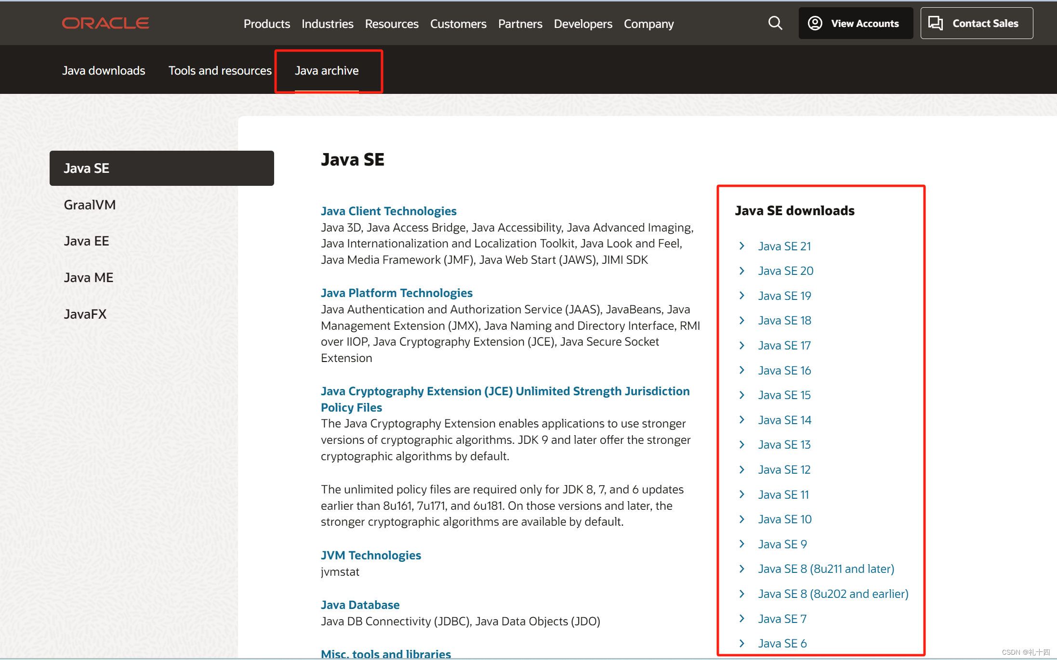Select GraalVM in the sidebar
This screenshot has height=660, width=1057.
[x=90, y=205]
